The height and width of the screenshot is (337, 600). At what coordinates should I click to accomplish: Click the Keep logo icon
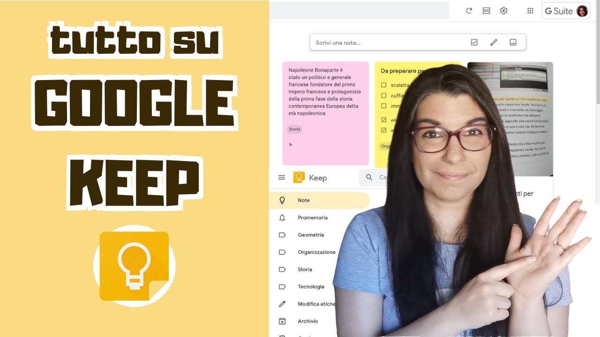point(299,177)
